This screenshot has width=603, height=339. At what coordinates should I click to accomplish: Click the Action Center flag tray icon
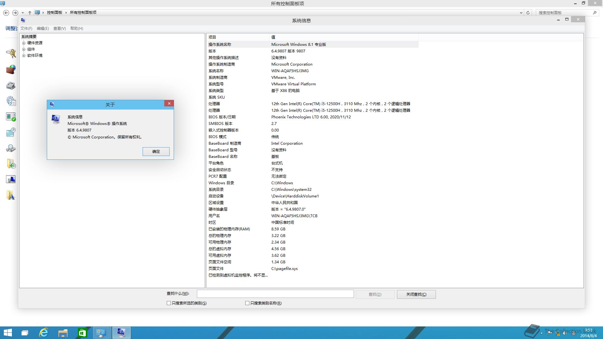[x=550, y=333]
